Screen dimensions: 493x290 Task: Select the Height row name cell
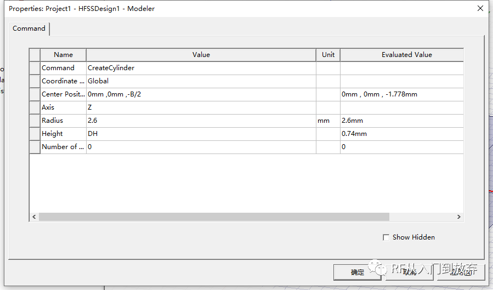coord(63,134)
